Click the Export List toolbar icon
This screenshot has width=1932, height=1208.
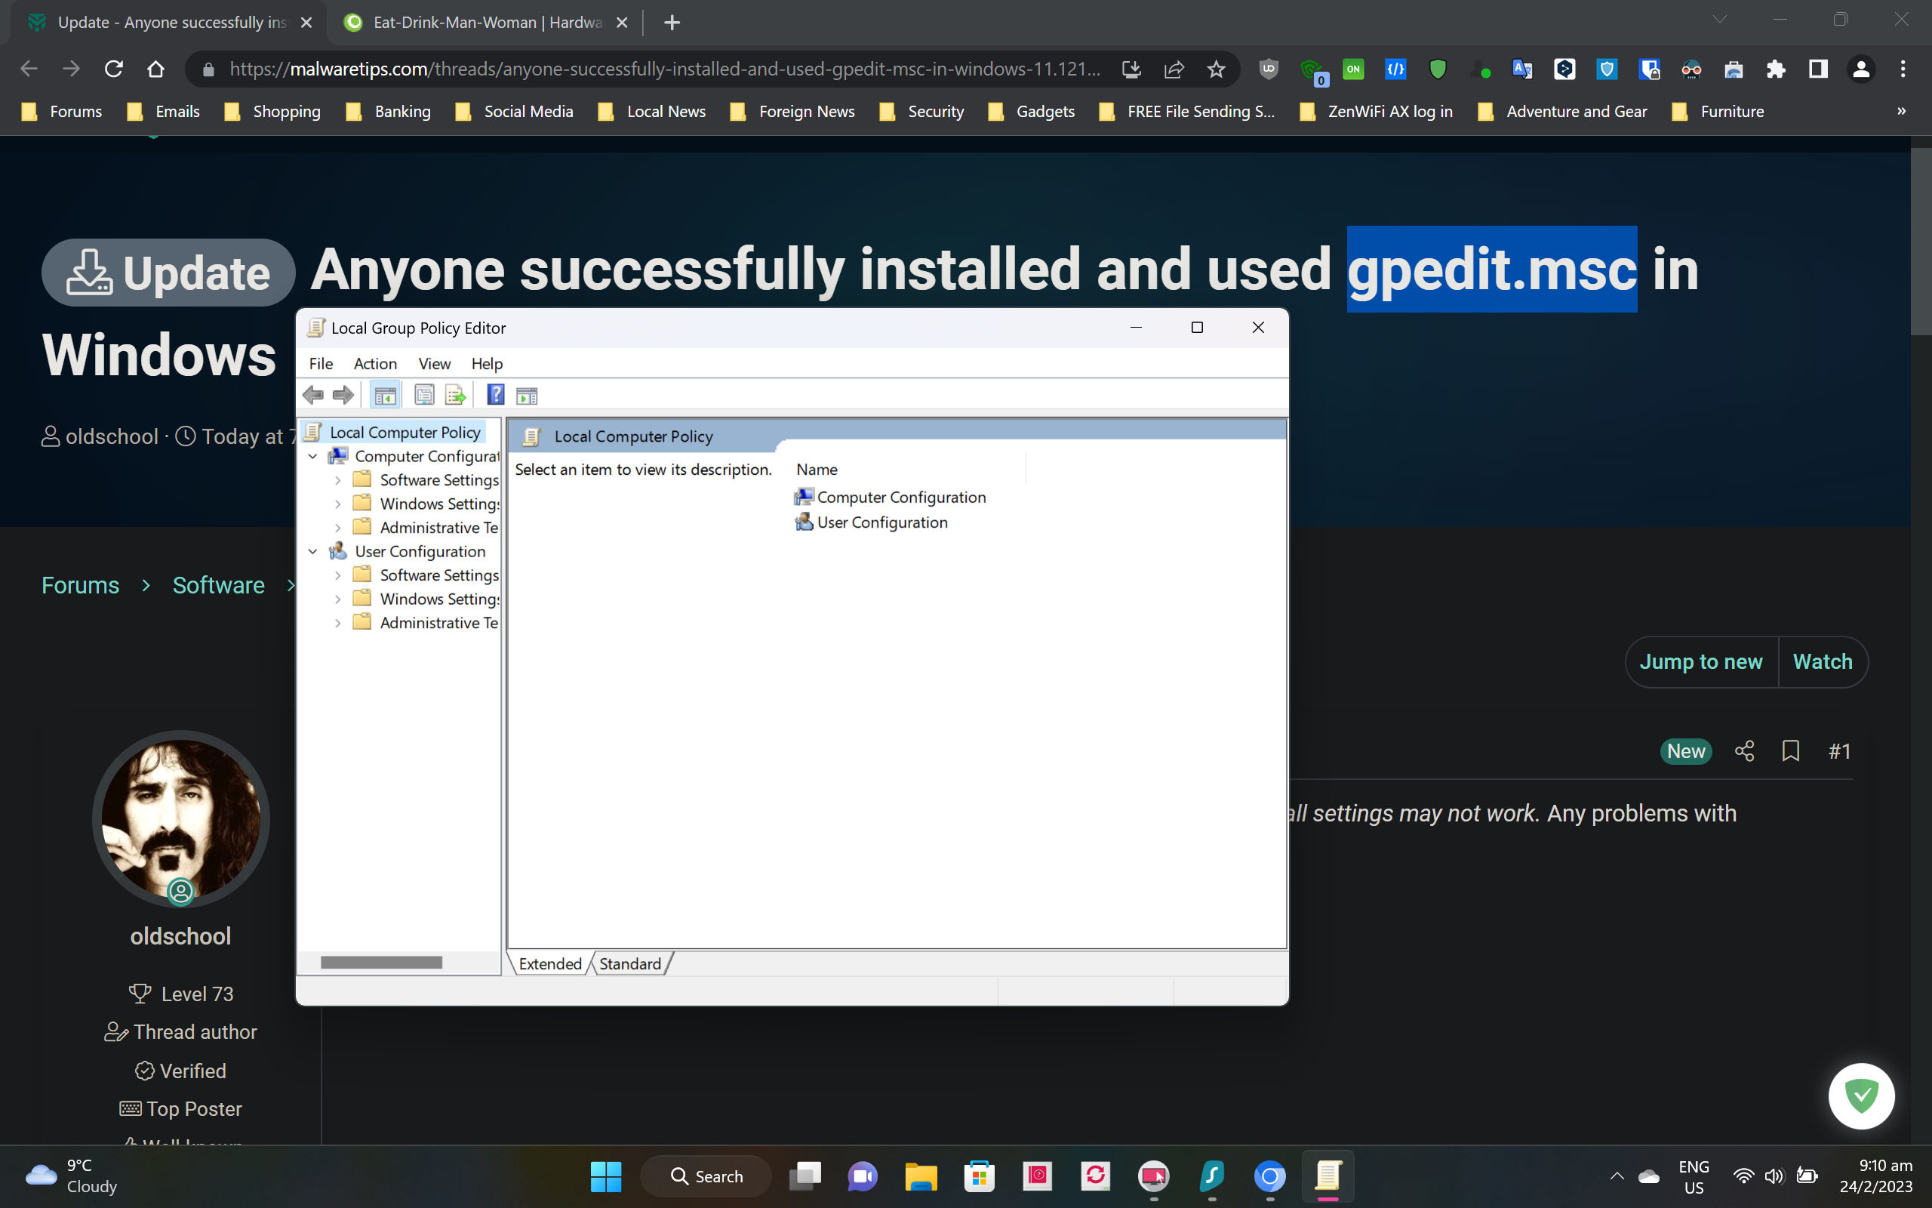pos(455,395)
